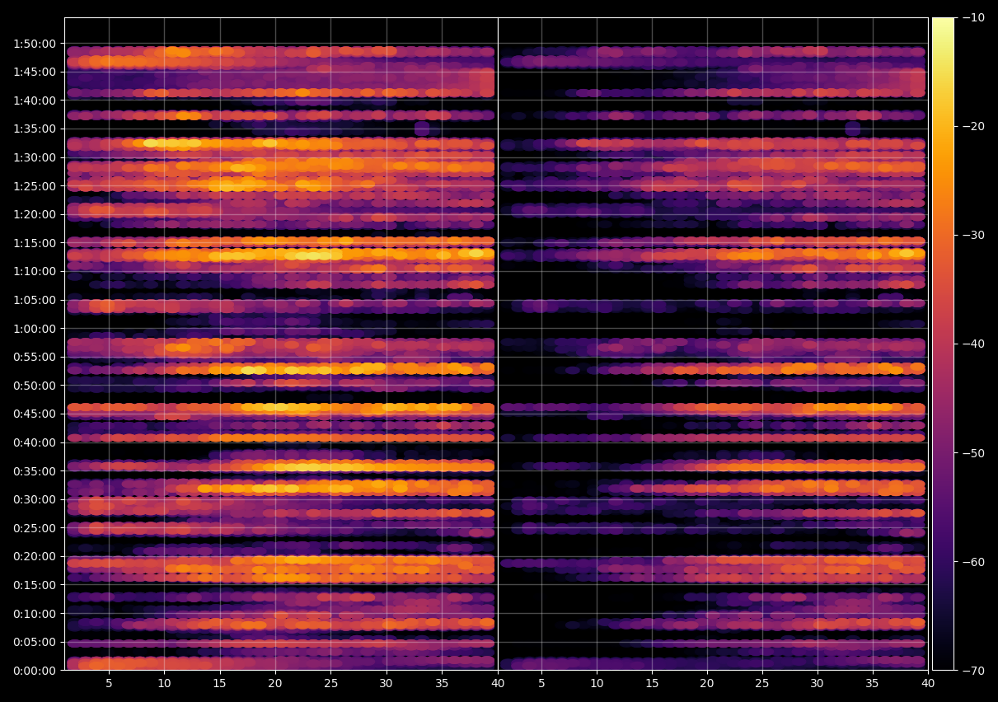The image size is (998, 702).
Task: Click x-axis label 15 of the left heatmap
Action: 220,684
